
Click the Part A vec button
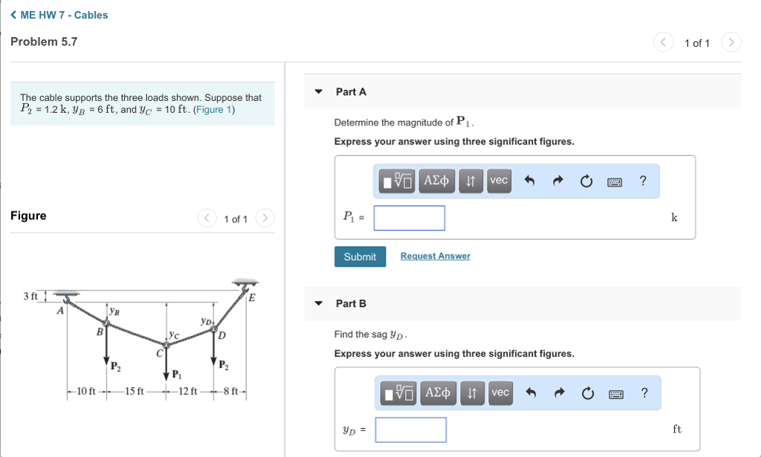[499, 181]
